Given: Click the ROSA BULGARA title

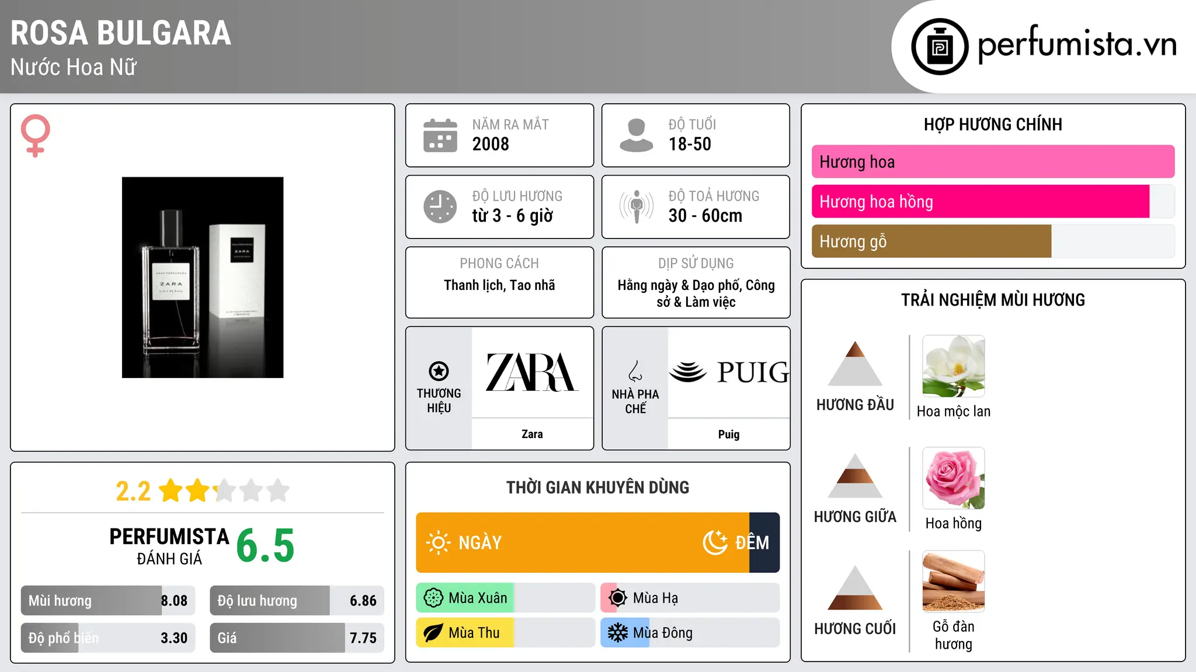Looking at the screenshot, I should 121,33.
